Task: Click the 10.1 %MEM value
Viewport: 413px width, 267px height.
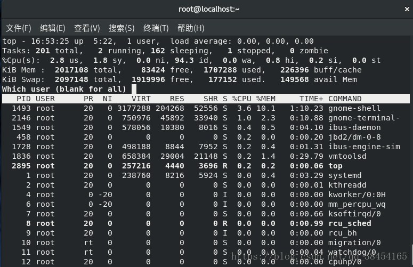Action: 265,108
